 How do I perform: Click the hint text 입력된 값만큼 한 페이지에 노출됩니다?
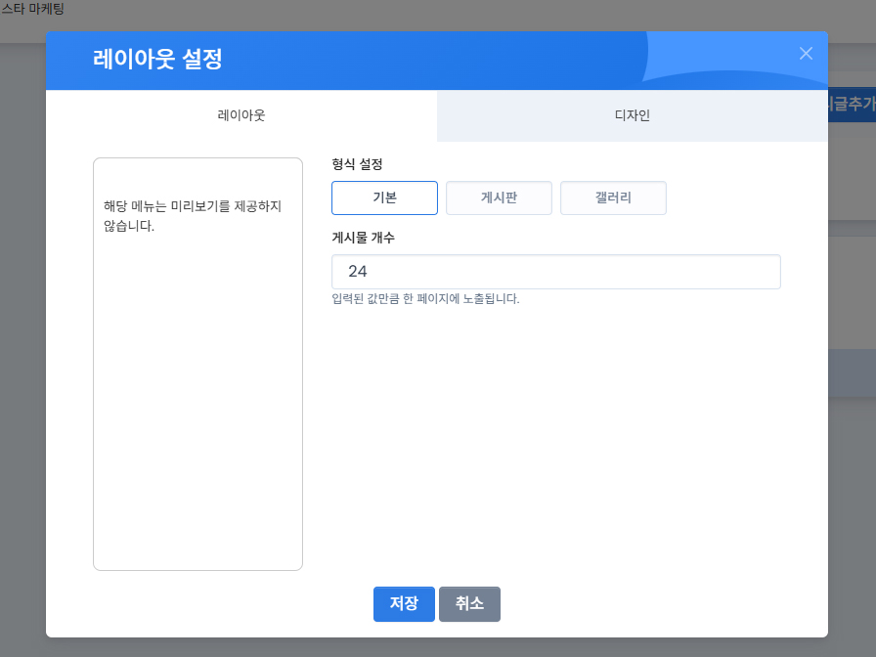[425, 299]
